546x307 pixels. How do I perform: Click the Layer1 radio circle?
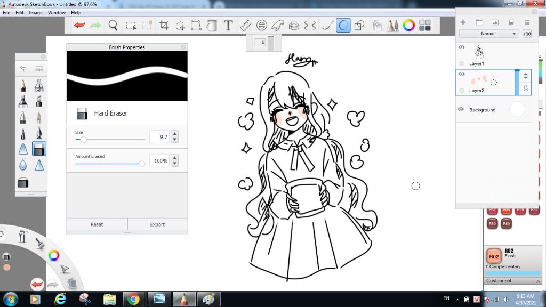pos(461,63)
